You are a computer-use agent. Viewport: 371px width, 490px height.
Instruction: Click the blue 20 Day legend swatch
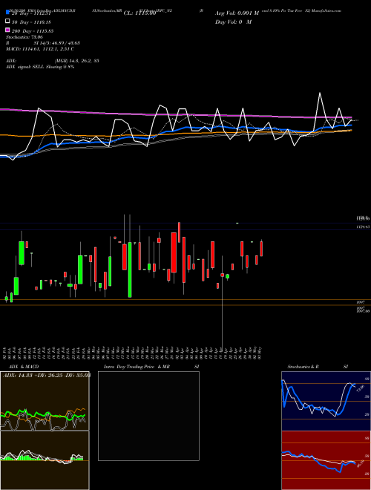tap(7, 13)
